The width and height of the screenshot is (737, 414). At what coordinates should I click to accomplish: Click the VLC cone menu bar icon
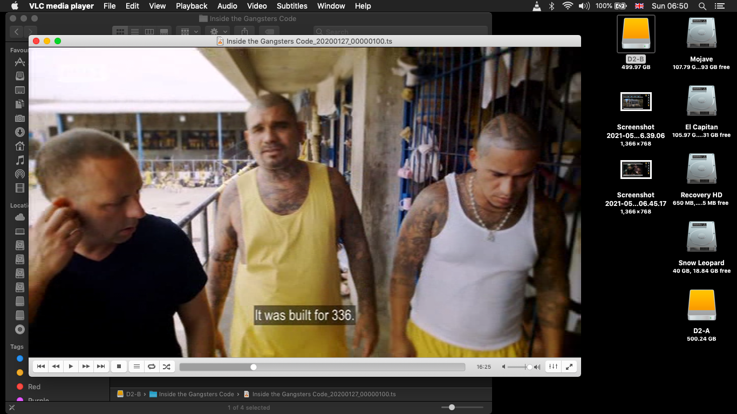click(536, 6)
